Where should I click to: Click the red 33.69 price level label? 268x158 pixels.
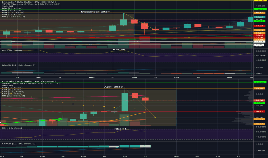point(259,35)
